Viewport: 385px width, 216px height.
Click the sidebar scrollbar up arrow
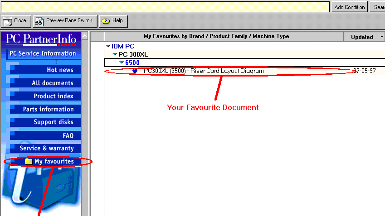point(84,36)
